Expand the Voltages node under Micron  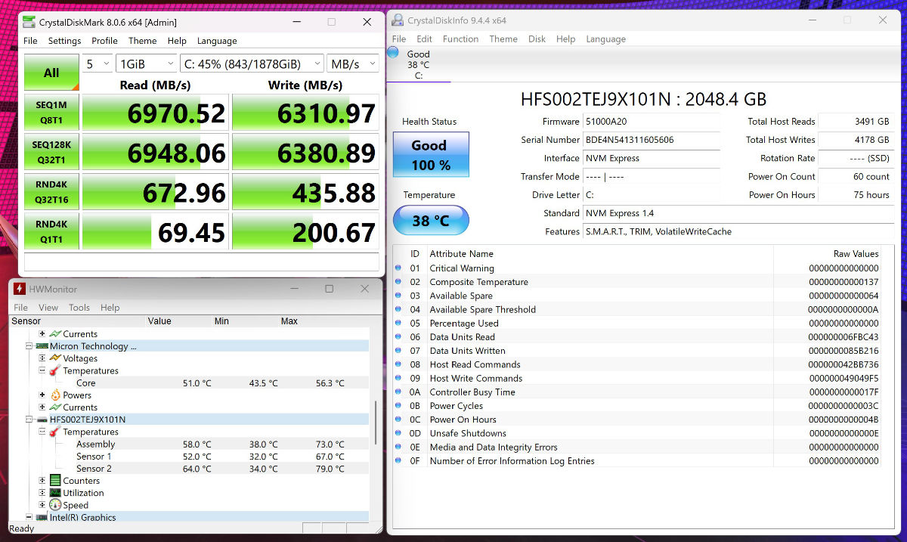42,358
